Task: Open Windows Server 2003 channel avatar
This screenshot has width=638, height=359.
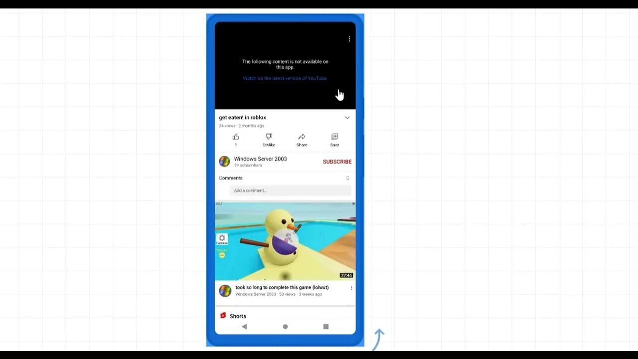Action: click(x=225, y=162)
